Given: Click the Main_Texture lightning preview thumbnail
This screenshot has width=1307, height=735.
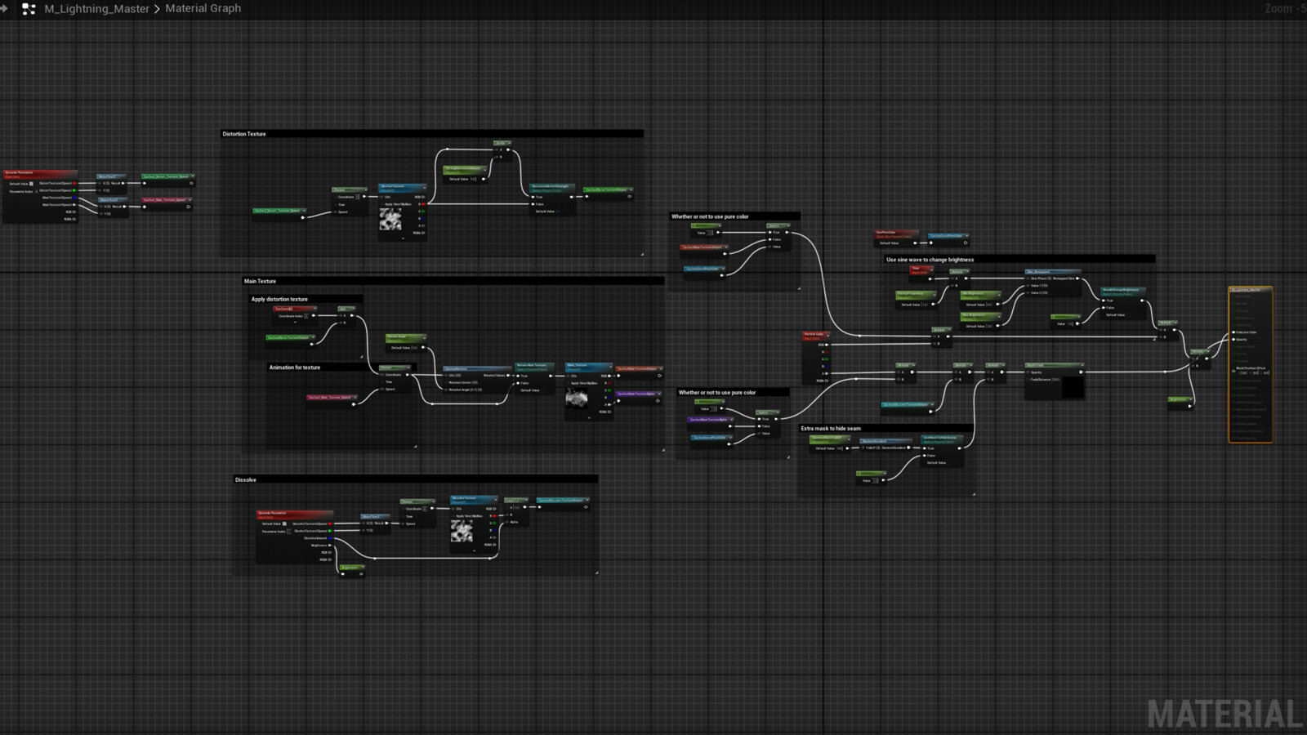Looking at the screenshot, I should point(577,399).
